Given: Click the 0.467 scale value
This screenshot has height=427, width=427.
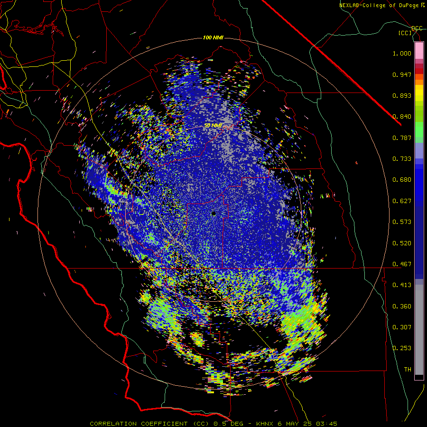Looking at the screenshot, I should click(402, 264).
